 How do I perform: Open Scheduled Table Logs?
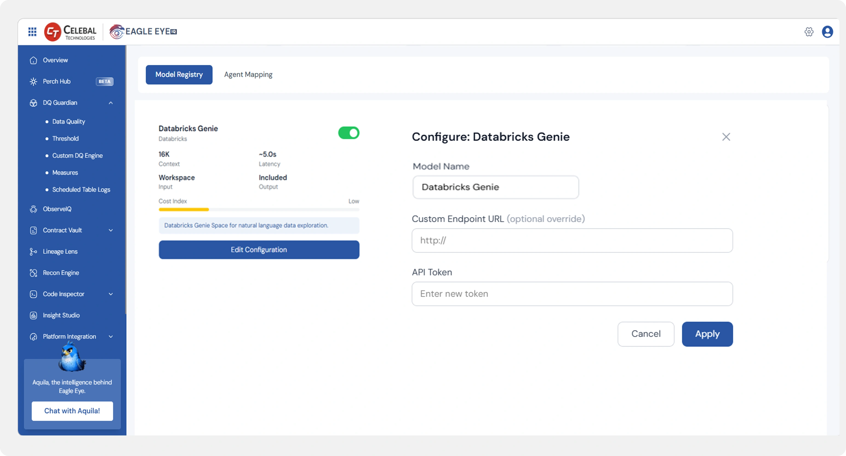coord(81,190)
